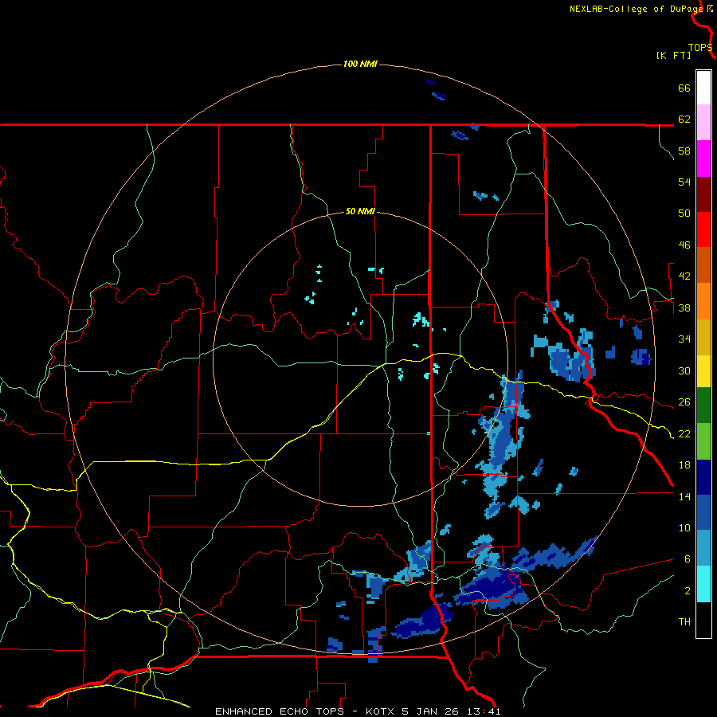Select legend value "58"
Viewport: 717px width, 717px height.
[684, 151]
